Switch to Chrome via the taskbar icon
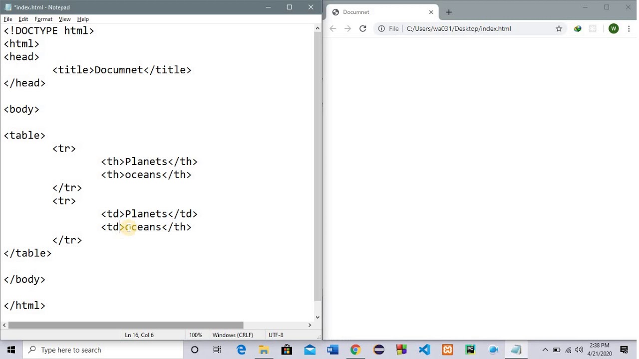639x359 pixels. point(355,350)
